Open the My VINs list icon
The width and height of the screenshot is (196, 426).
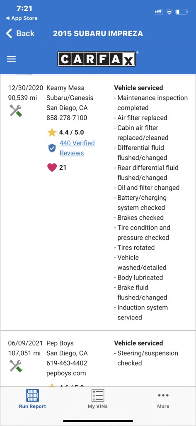[98, 395]
